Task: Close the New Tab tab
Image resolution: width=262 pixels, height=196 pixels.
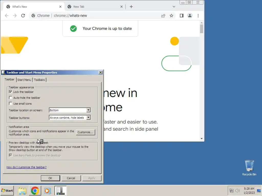Action: (x=122, y=7)
